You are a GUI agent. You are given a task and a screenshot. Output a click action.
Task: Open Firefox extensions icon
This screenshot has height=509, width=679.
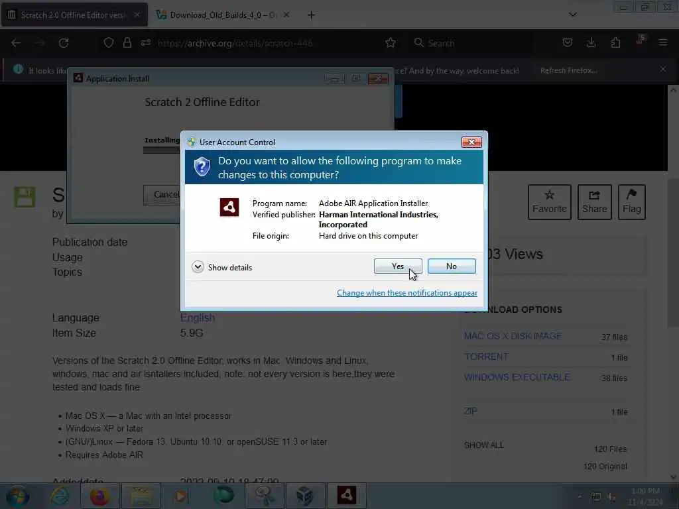pyautogui.click(x=615, y=42)
